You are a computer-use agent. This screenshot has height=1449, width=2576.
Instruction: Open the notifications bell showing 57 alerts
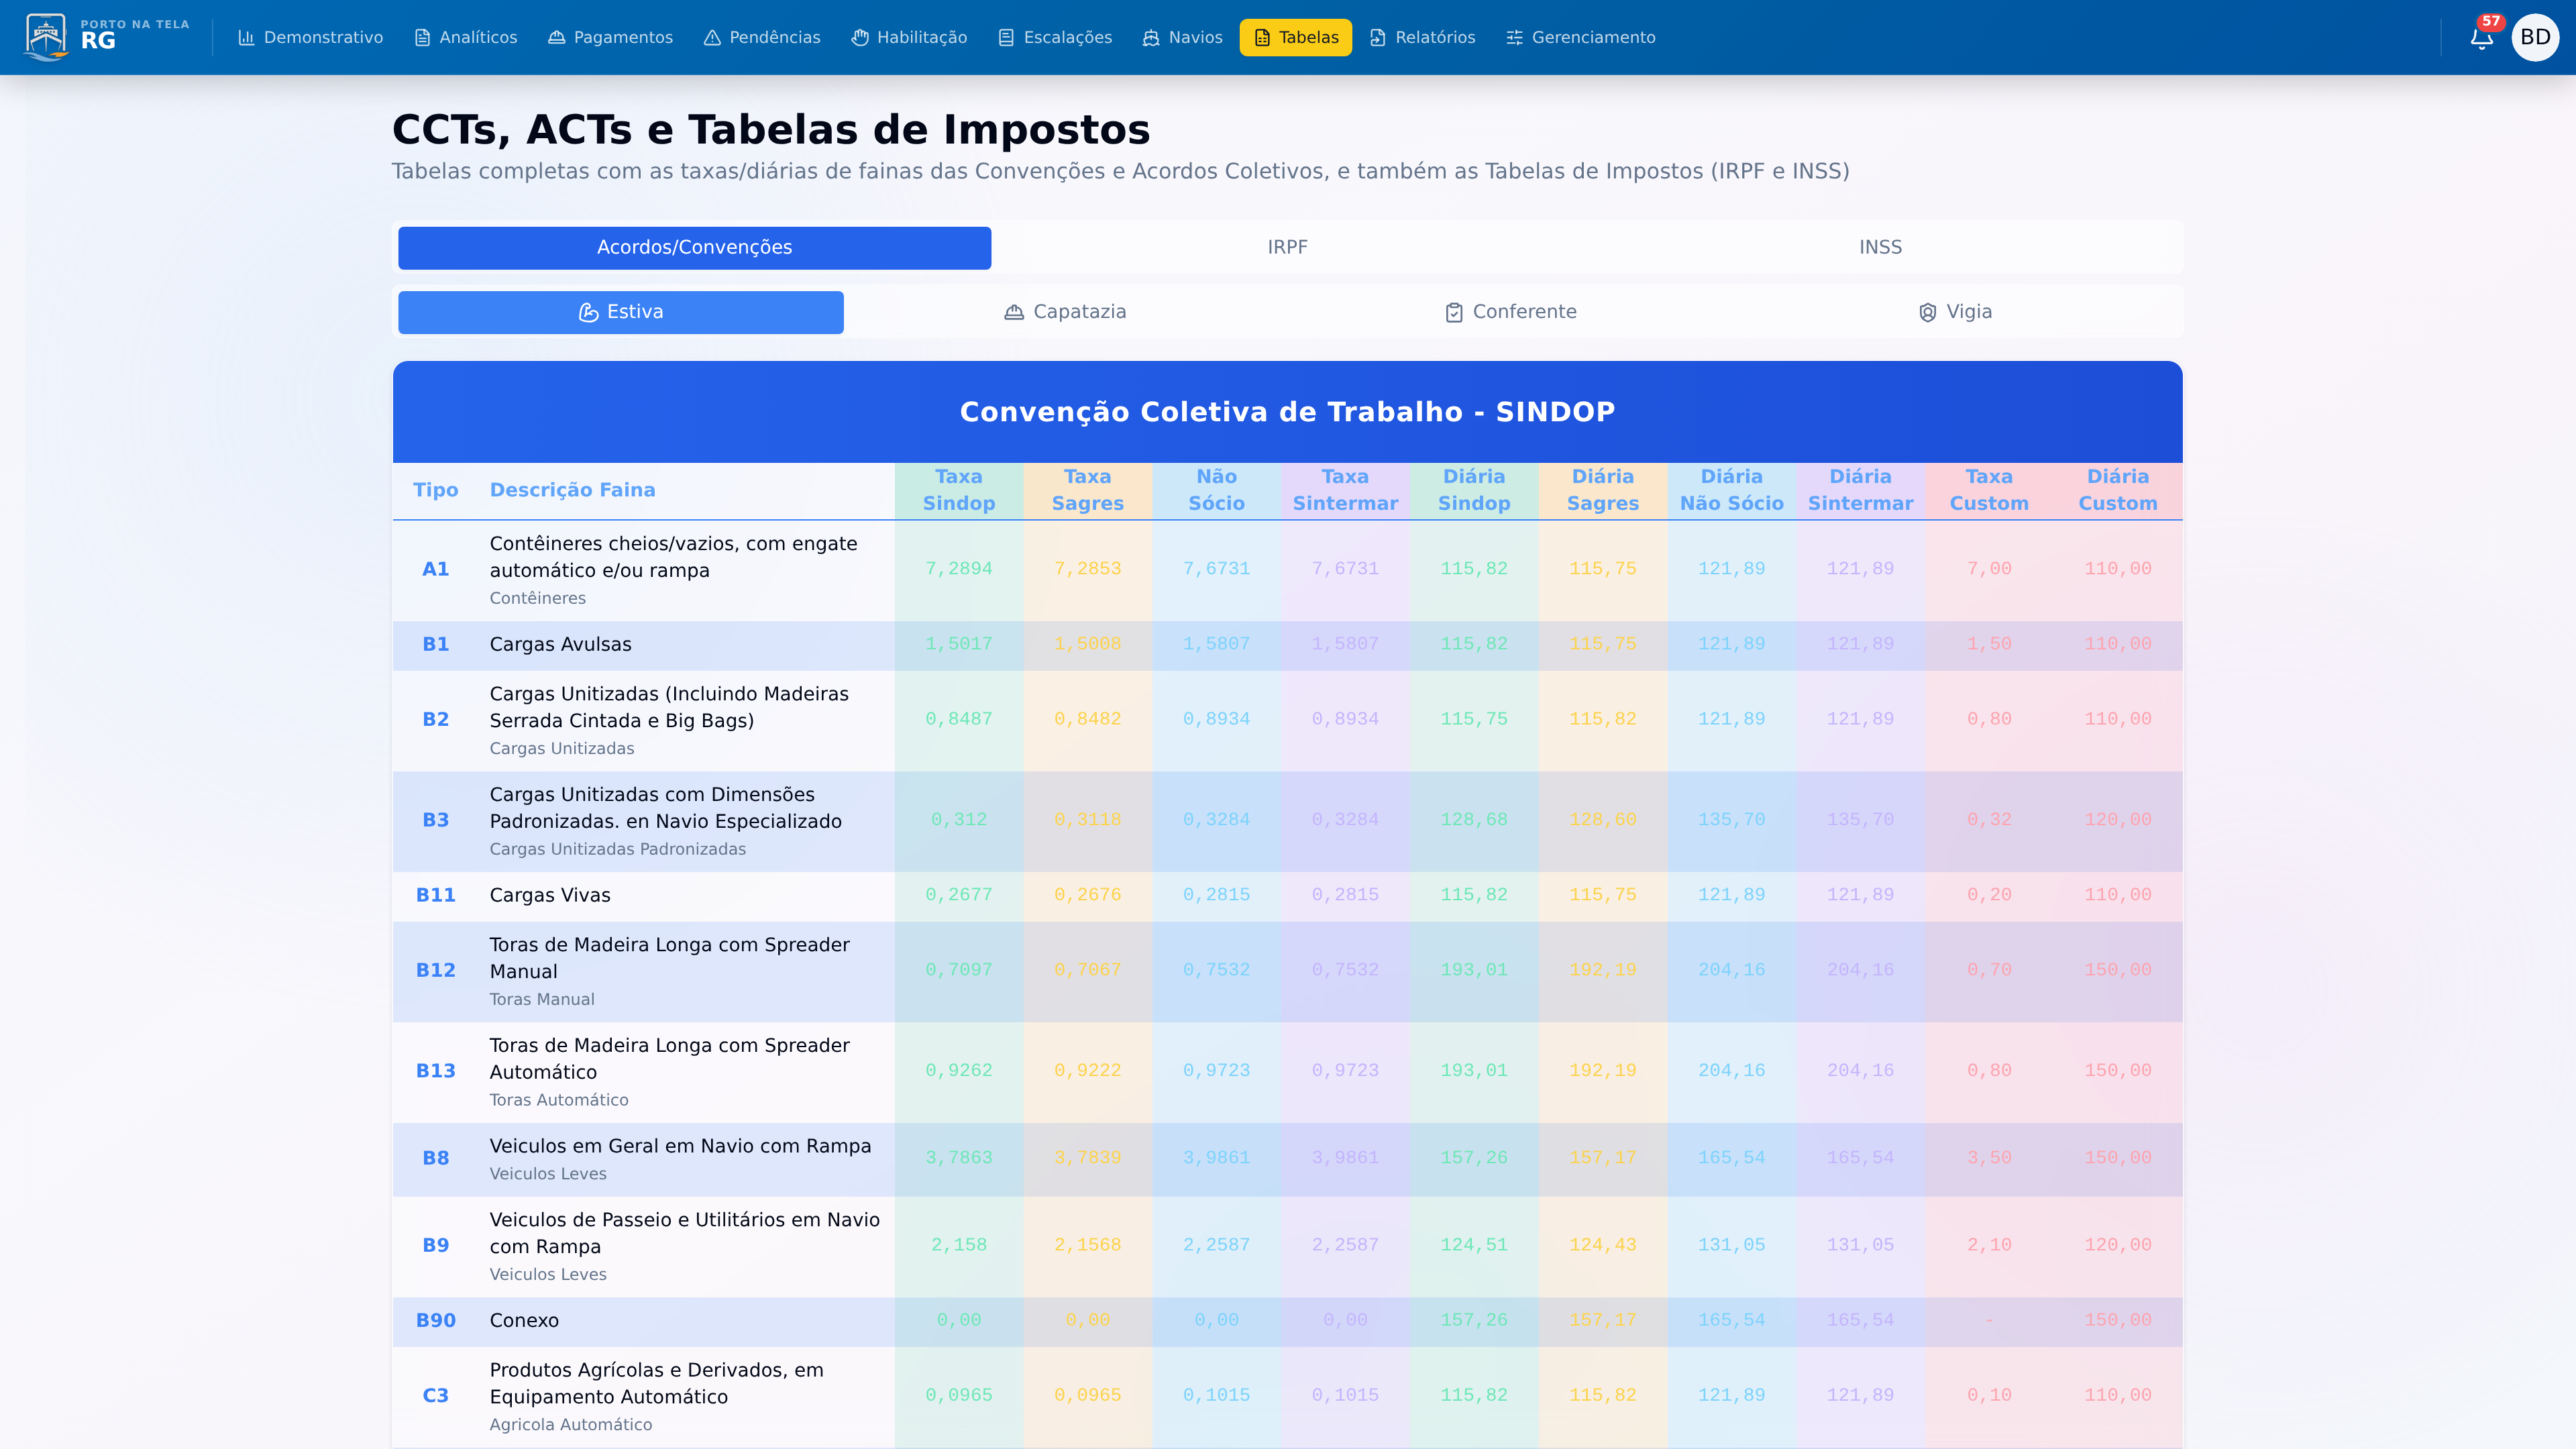2481,37
